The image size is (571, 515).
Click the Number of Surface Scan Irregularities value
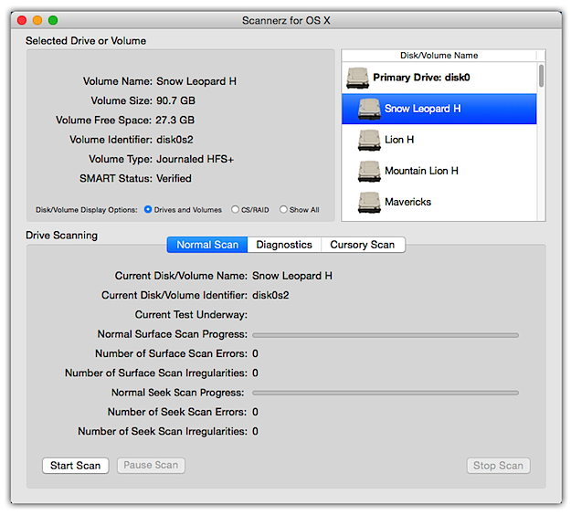[x=255, y=373]
